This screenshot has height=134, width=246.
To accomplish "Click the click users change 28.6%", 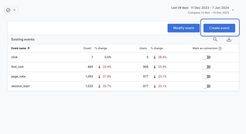I will 162,57.
